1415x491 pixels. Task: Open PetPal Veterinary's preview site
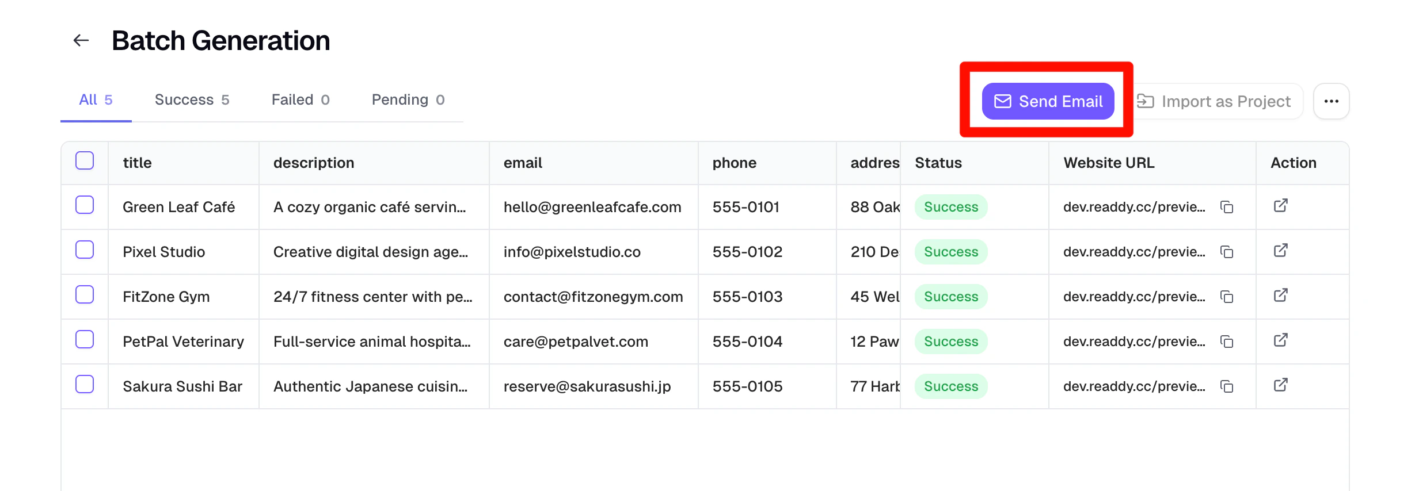[1280, 341]
